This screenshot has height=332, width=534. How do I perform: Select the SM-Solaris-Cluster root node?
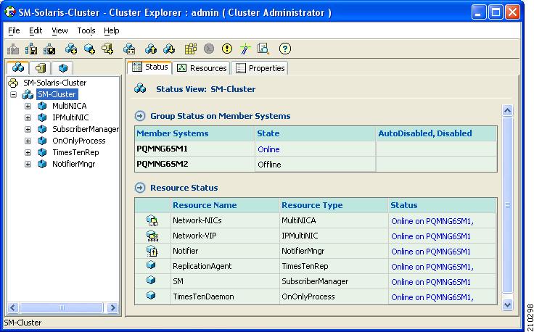pos(55,83)
